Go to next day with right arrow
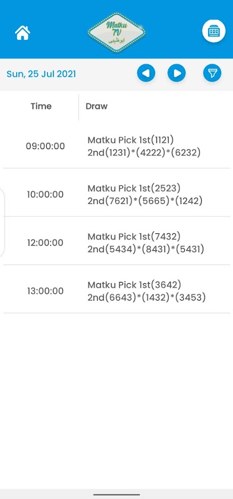Image resolution: width=233 pixels, height=499 pixels. coord(176,74)
